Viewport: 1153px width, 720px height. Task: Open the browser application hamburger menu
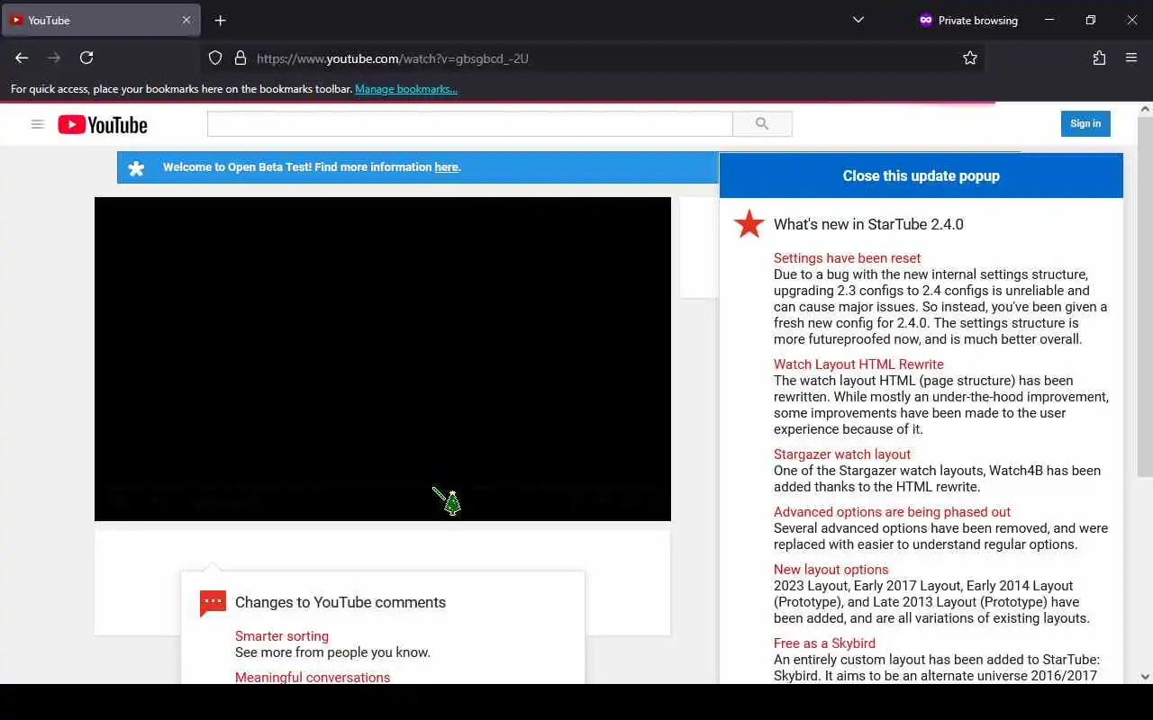[x=1131, y=58]
